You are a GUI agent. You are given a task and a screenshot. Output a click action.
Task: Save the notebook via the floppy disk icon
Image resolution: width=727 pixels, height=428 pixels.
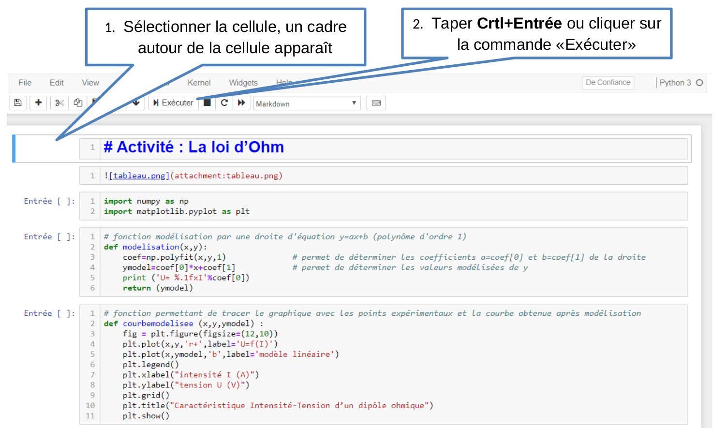tap(18, 103)
